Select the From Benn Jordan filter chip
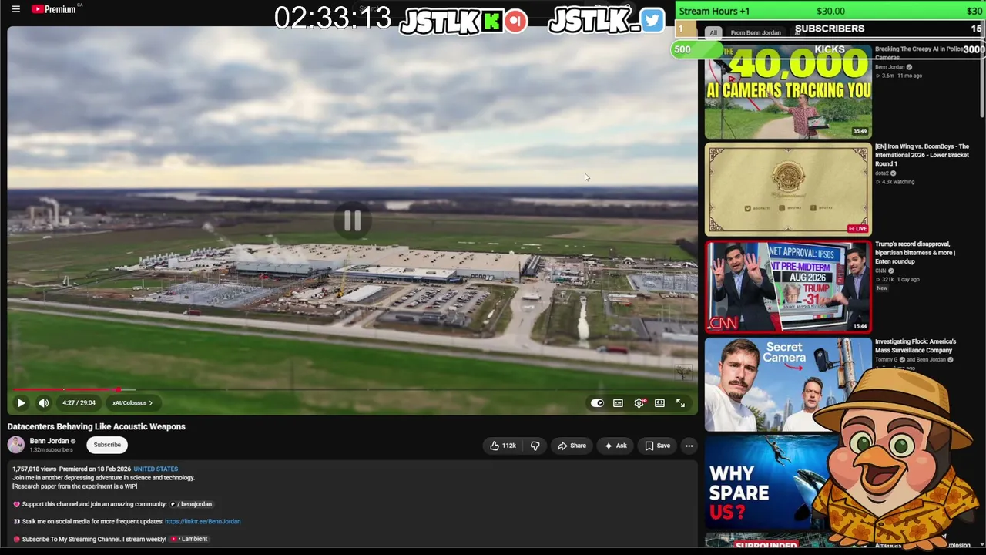The height and width of the screenshot is (555, 986). coord(756,32)
